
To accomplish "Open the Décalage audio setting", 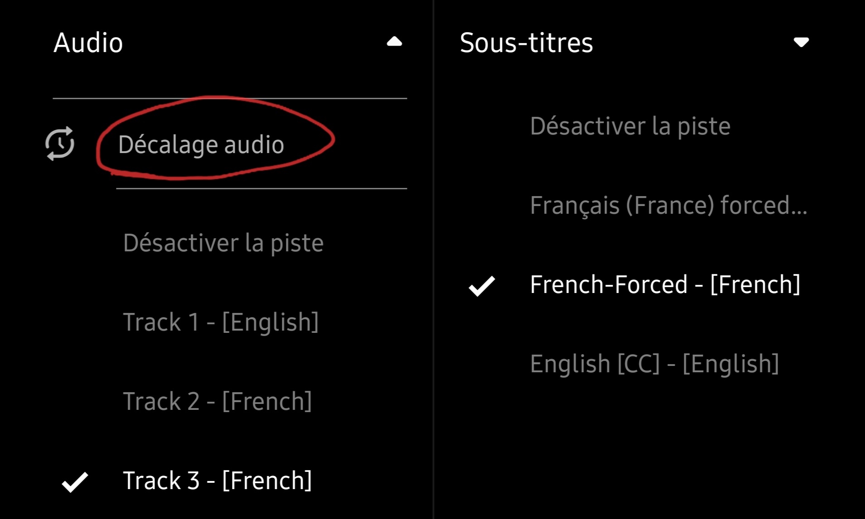I will (x=201, y=144).
